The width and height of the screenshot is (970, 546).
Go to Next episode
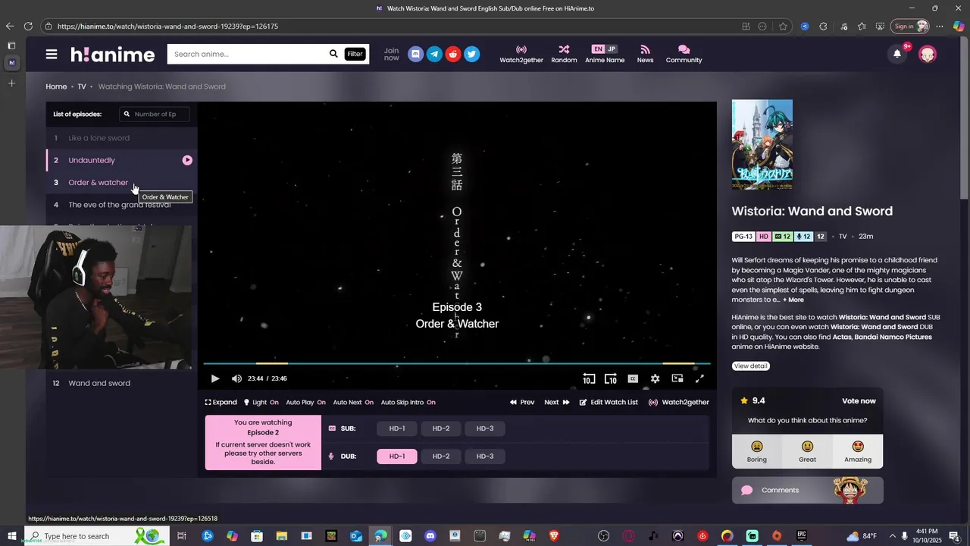[557, 402]
